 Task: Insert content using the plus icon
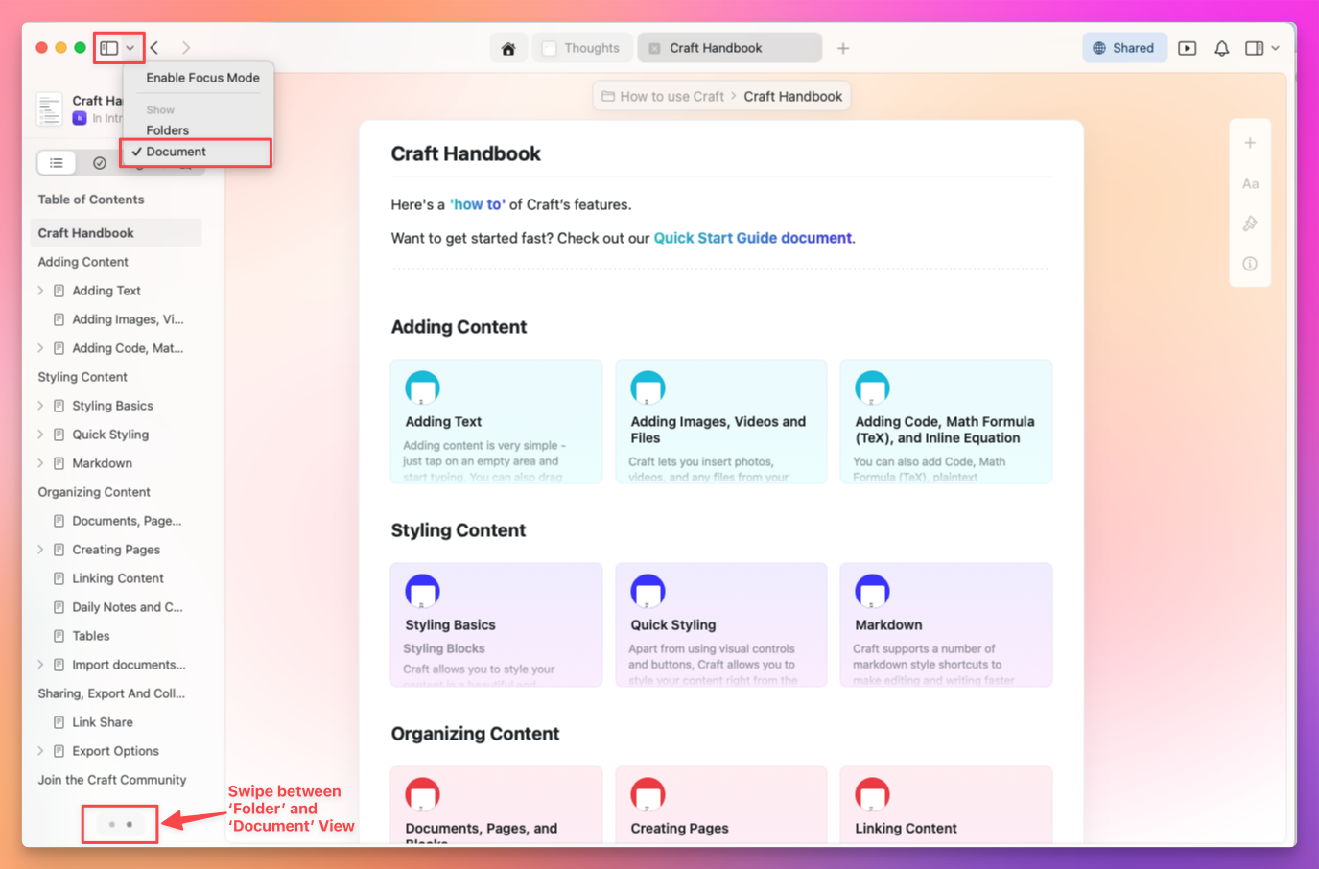click(1250, 143)
